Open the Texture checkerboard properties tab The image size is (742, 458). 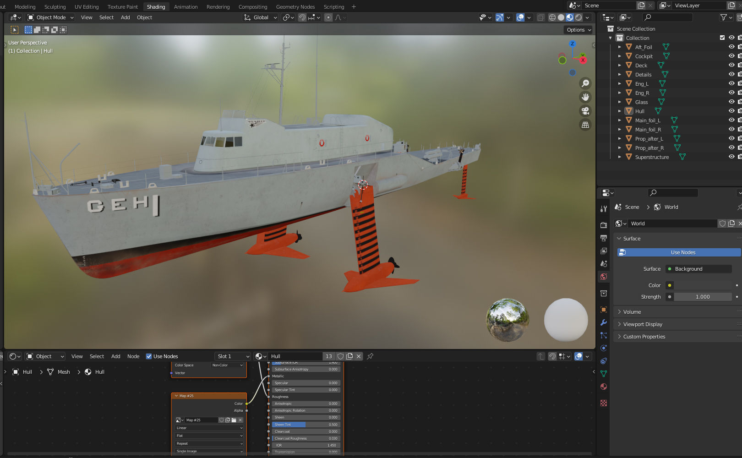coord(604,403)
